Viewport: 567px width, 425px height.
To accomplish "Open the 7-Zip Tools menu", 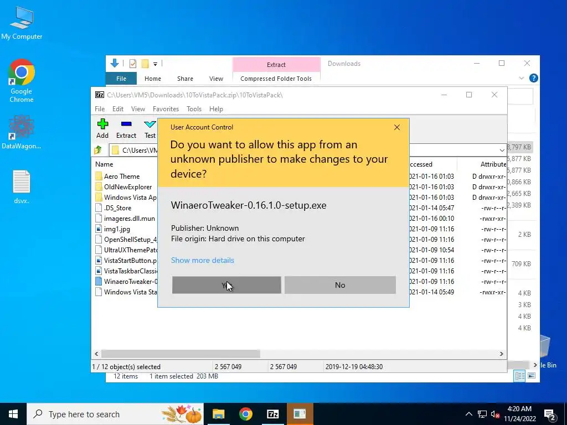I will tap(194, 109).
